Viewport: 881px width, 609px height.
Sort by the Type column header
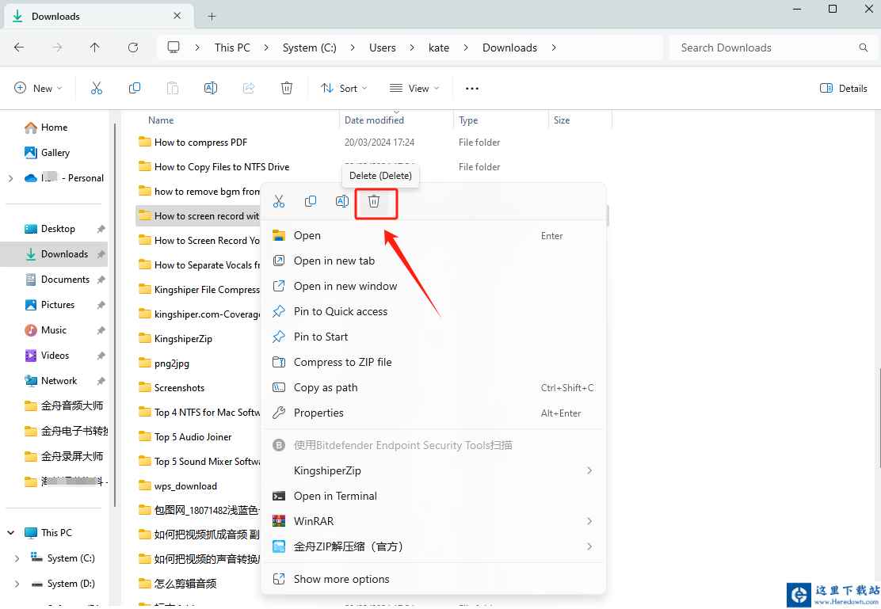(x=468, y=120)
